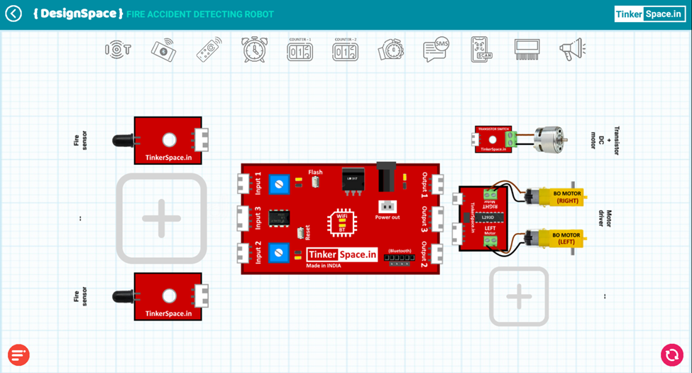Image resolution: width=692 pixels, height=373 pixels.
Task: Select the IR remote control icon
Action: (x=209, y=50)
